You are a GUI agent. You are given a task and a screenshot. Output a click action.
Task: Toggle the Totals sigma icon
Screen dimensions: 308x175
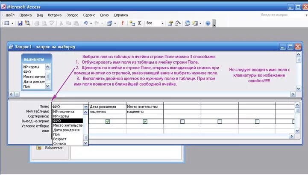[139, 23]
